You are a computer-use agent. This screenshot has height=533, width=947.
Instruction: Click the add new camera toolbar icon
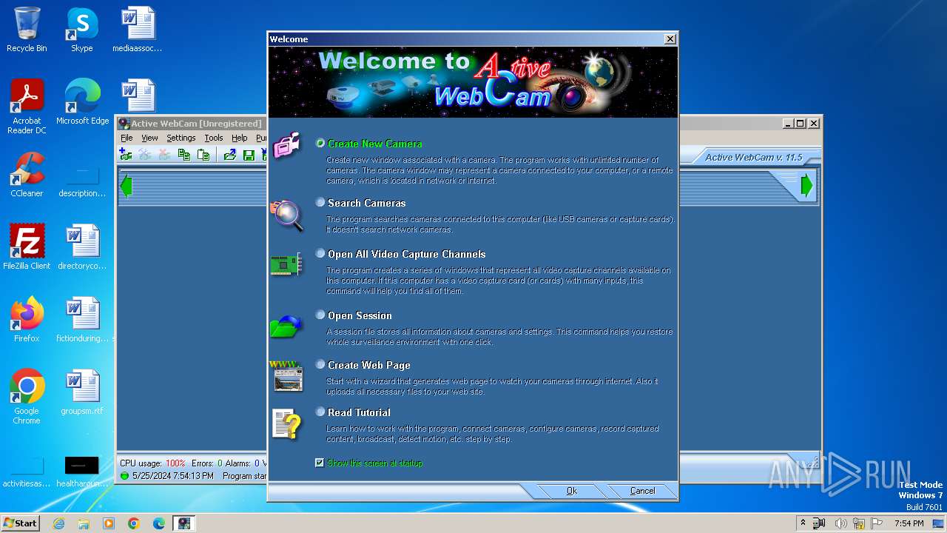[x=126, y=155]
